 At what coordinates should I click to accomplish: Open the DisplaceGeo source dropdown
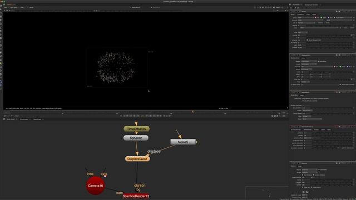(306, 69)
